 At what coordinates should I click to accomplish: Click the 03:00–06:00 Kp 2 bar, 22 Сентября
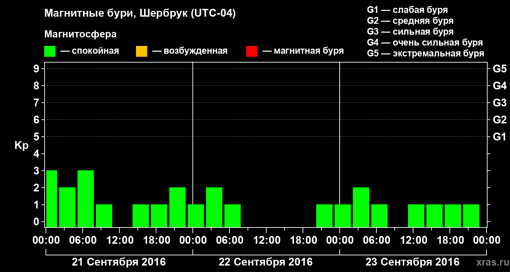coord(214,207)
